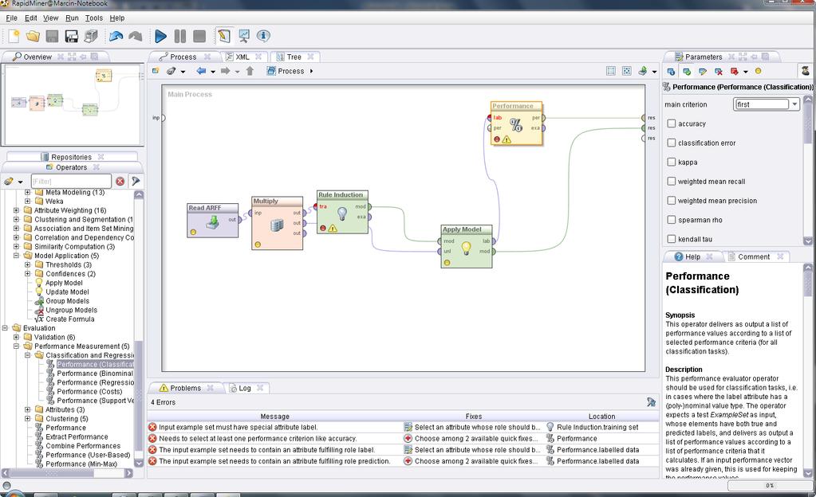Open the File menu
Viewport: 816px width, 497px height.
point(11,18)
